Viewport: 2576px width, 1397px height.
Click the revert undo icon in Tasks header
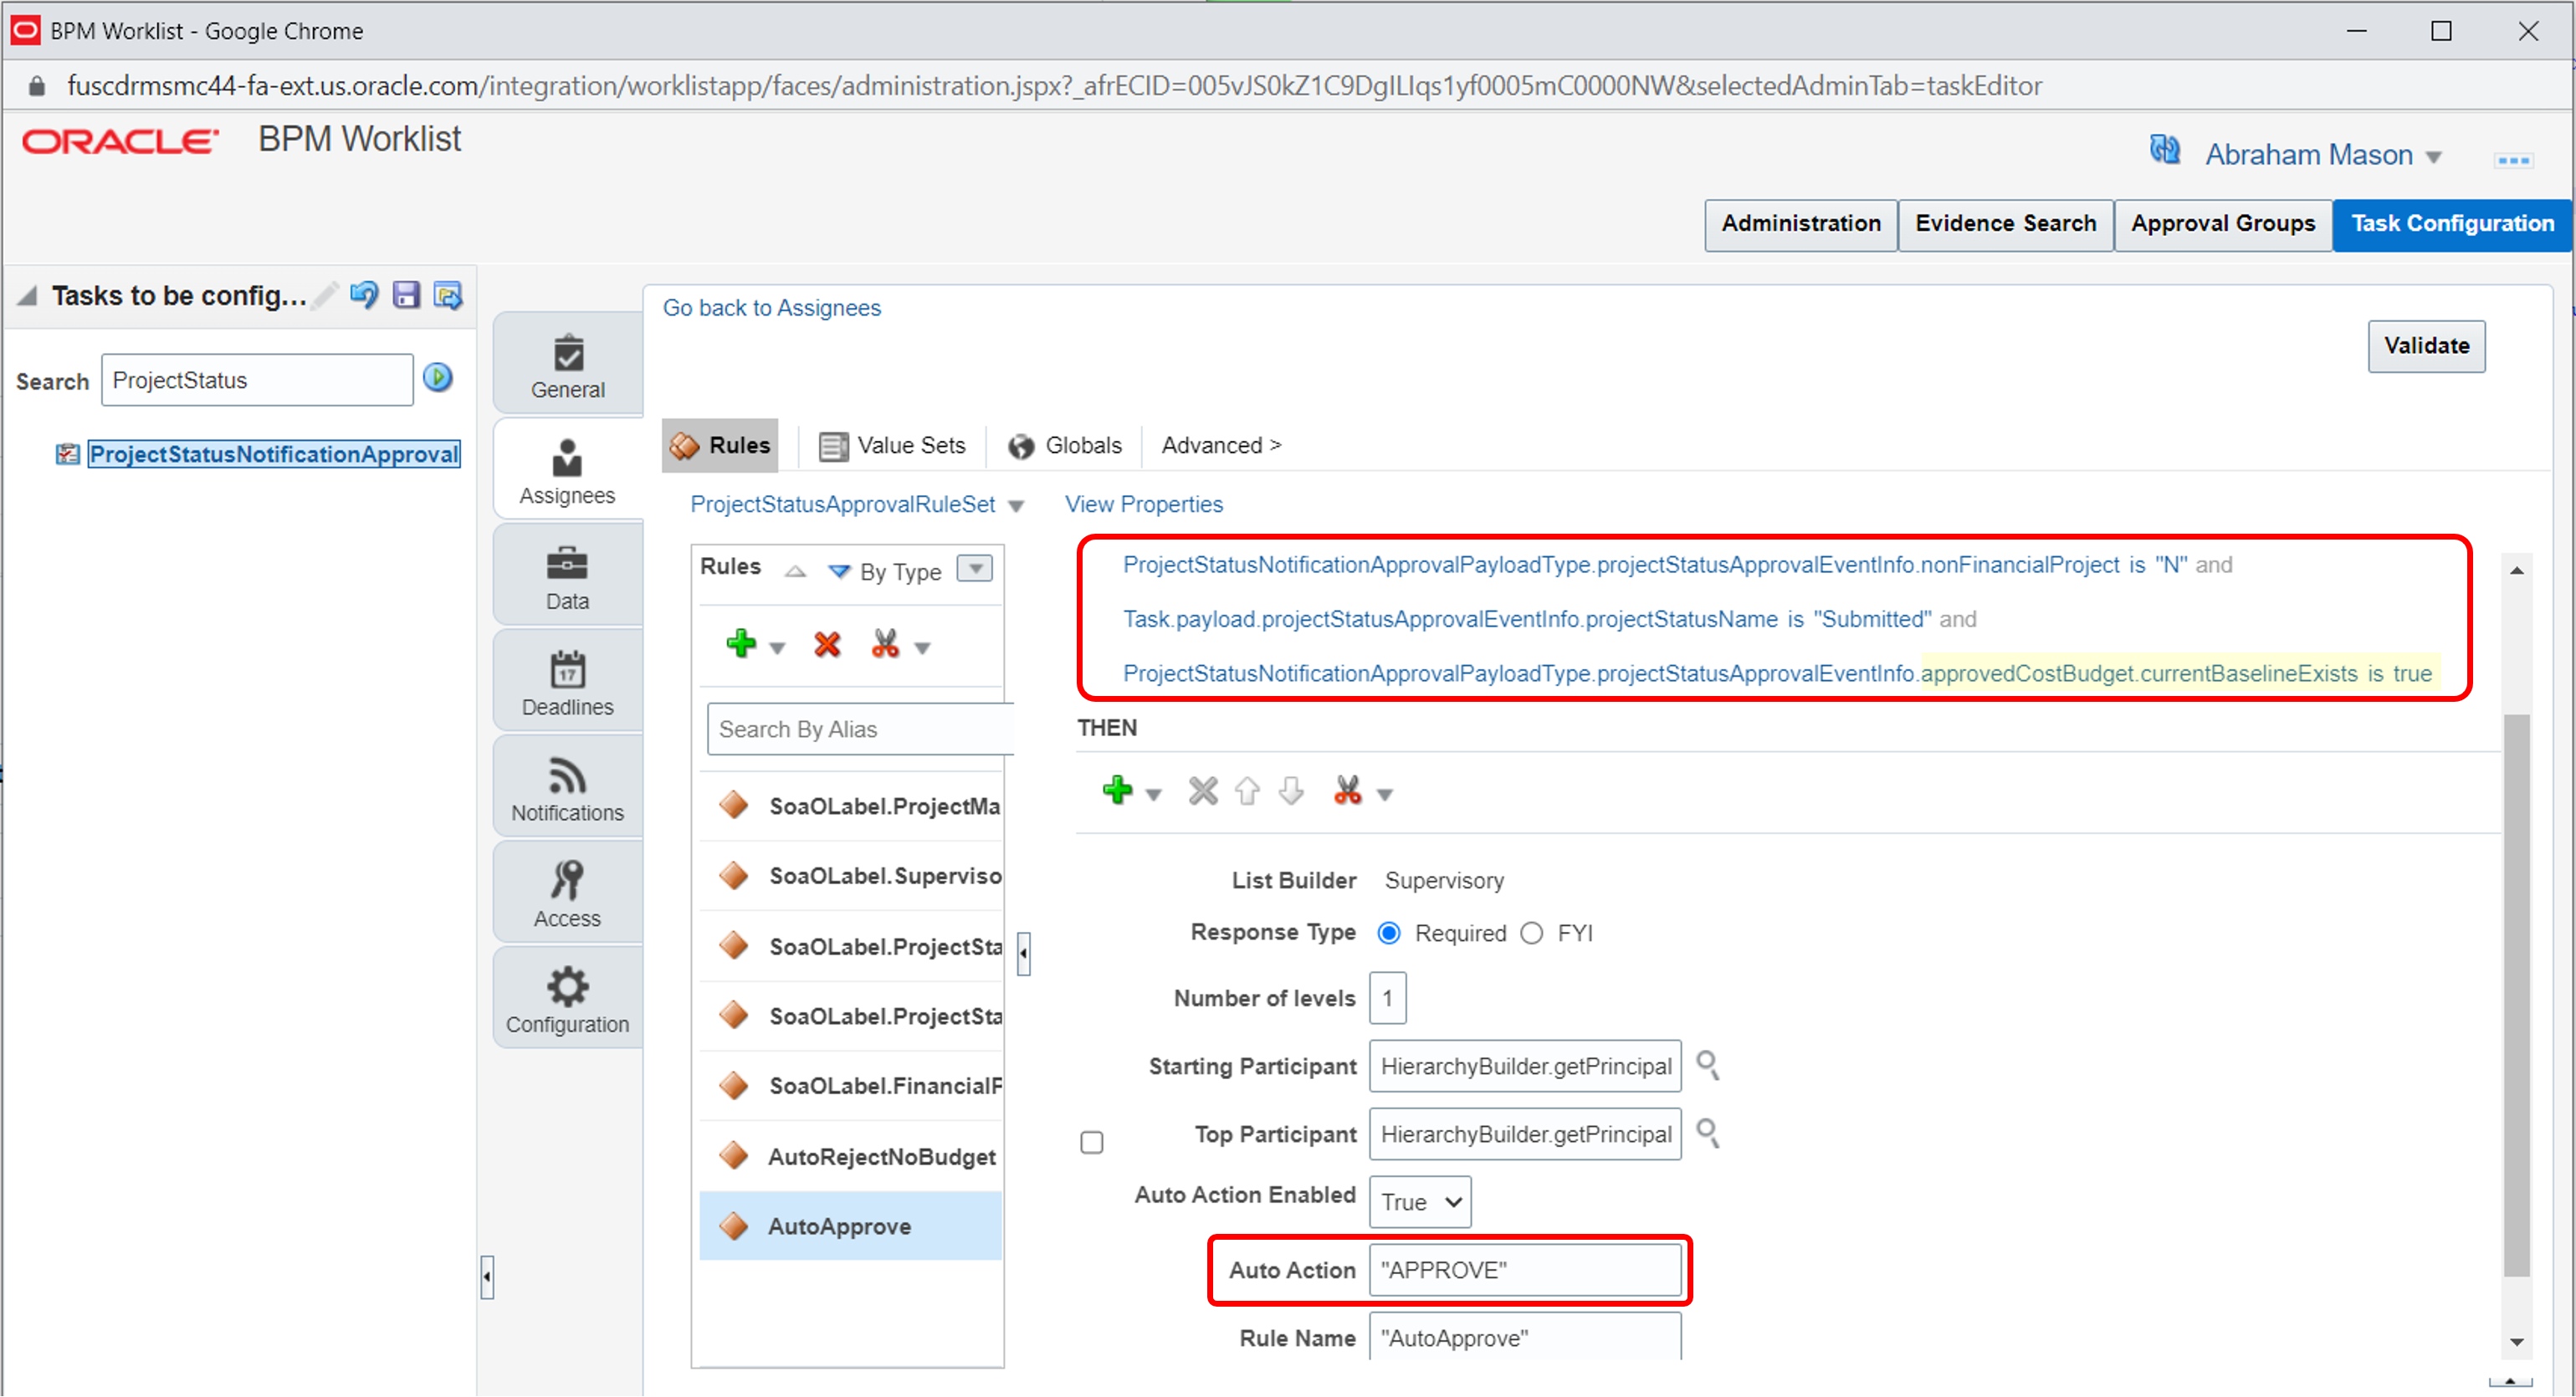(x=364, y=295)
